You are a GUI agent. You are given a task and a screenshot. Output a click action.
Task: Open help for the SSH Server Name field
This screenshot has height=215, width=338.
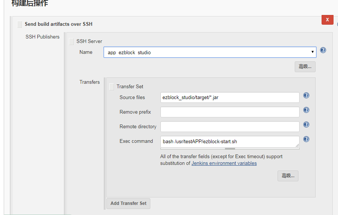tap(323, 50)
